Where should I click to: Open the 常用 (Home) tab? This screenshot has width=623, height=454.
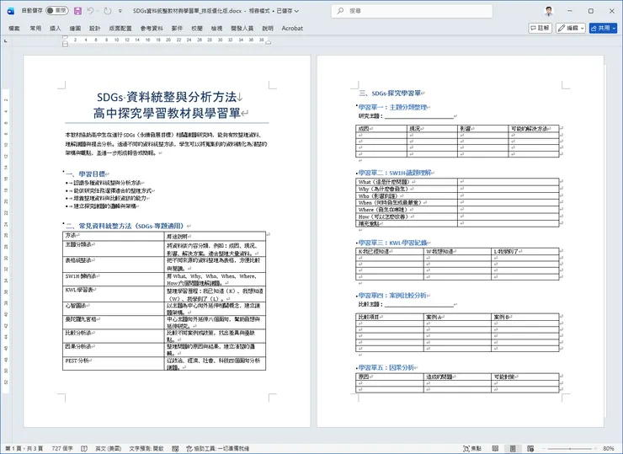(35, 29)
